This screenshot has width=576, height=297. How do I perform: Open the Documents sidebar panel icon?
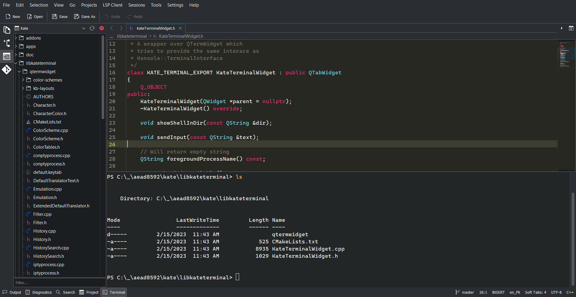tap(7, 30)
